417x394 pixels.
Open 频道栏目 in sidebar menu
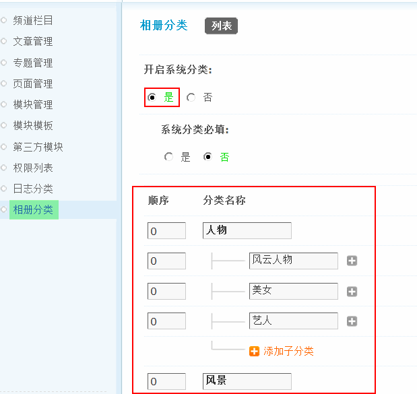coord(33,20)
